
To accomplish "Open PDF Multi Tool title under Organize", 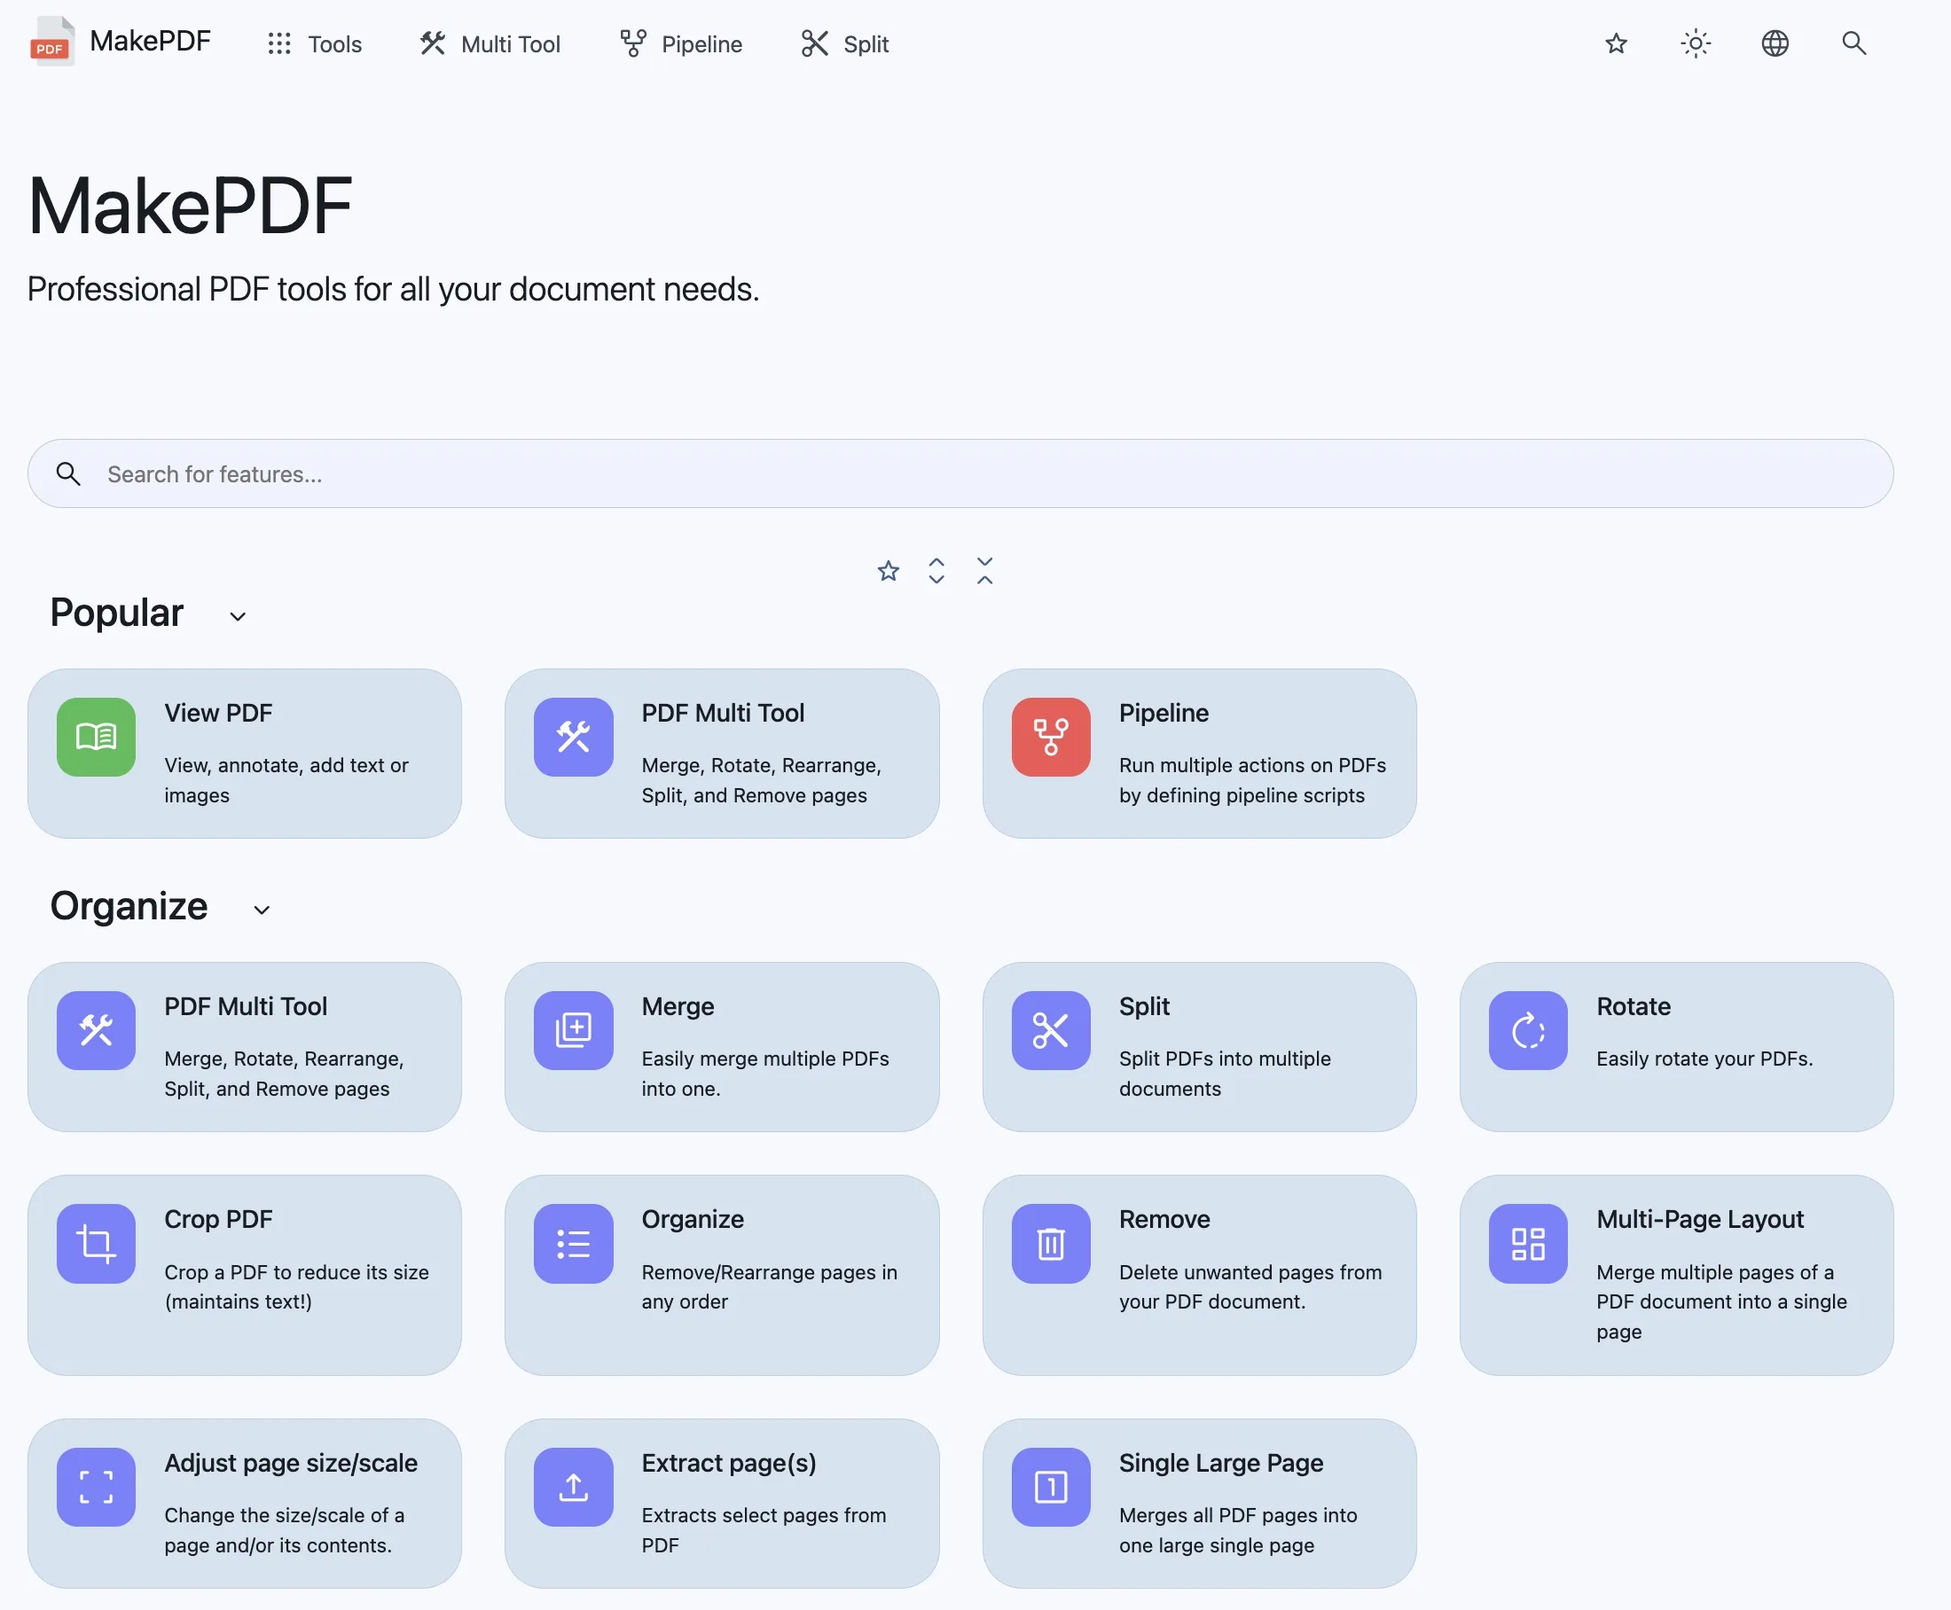I will 246,1006.
